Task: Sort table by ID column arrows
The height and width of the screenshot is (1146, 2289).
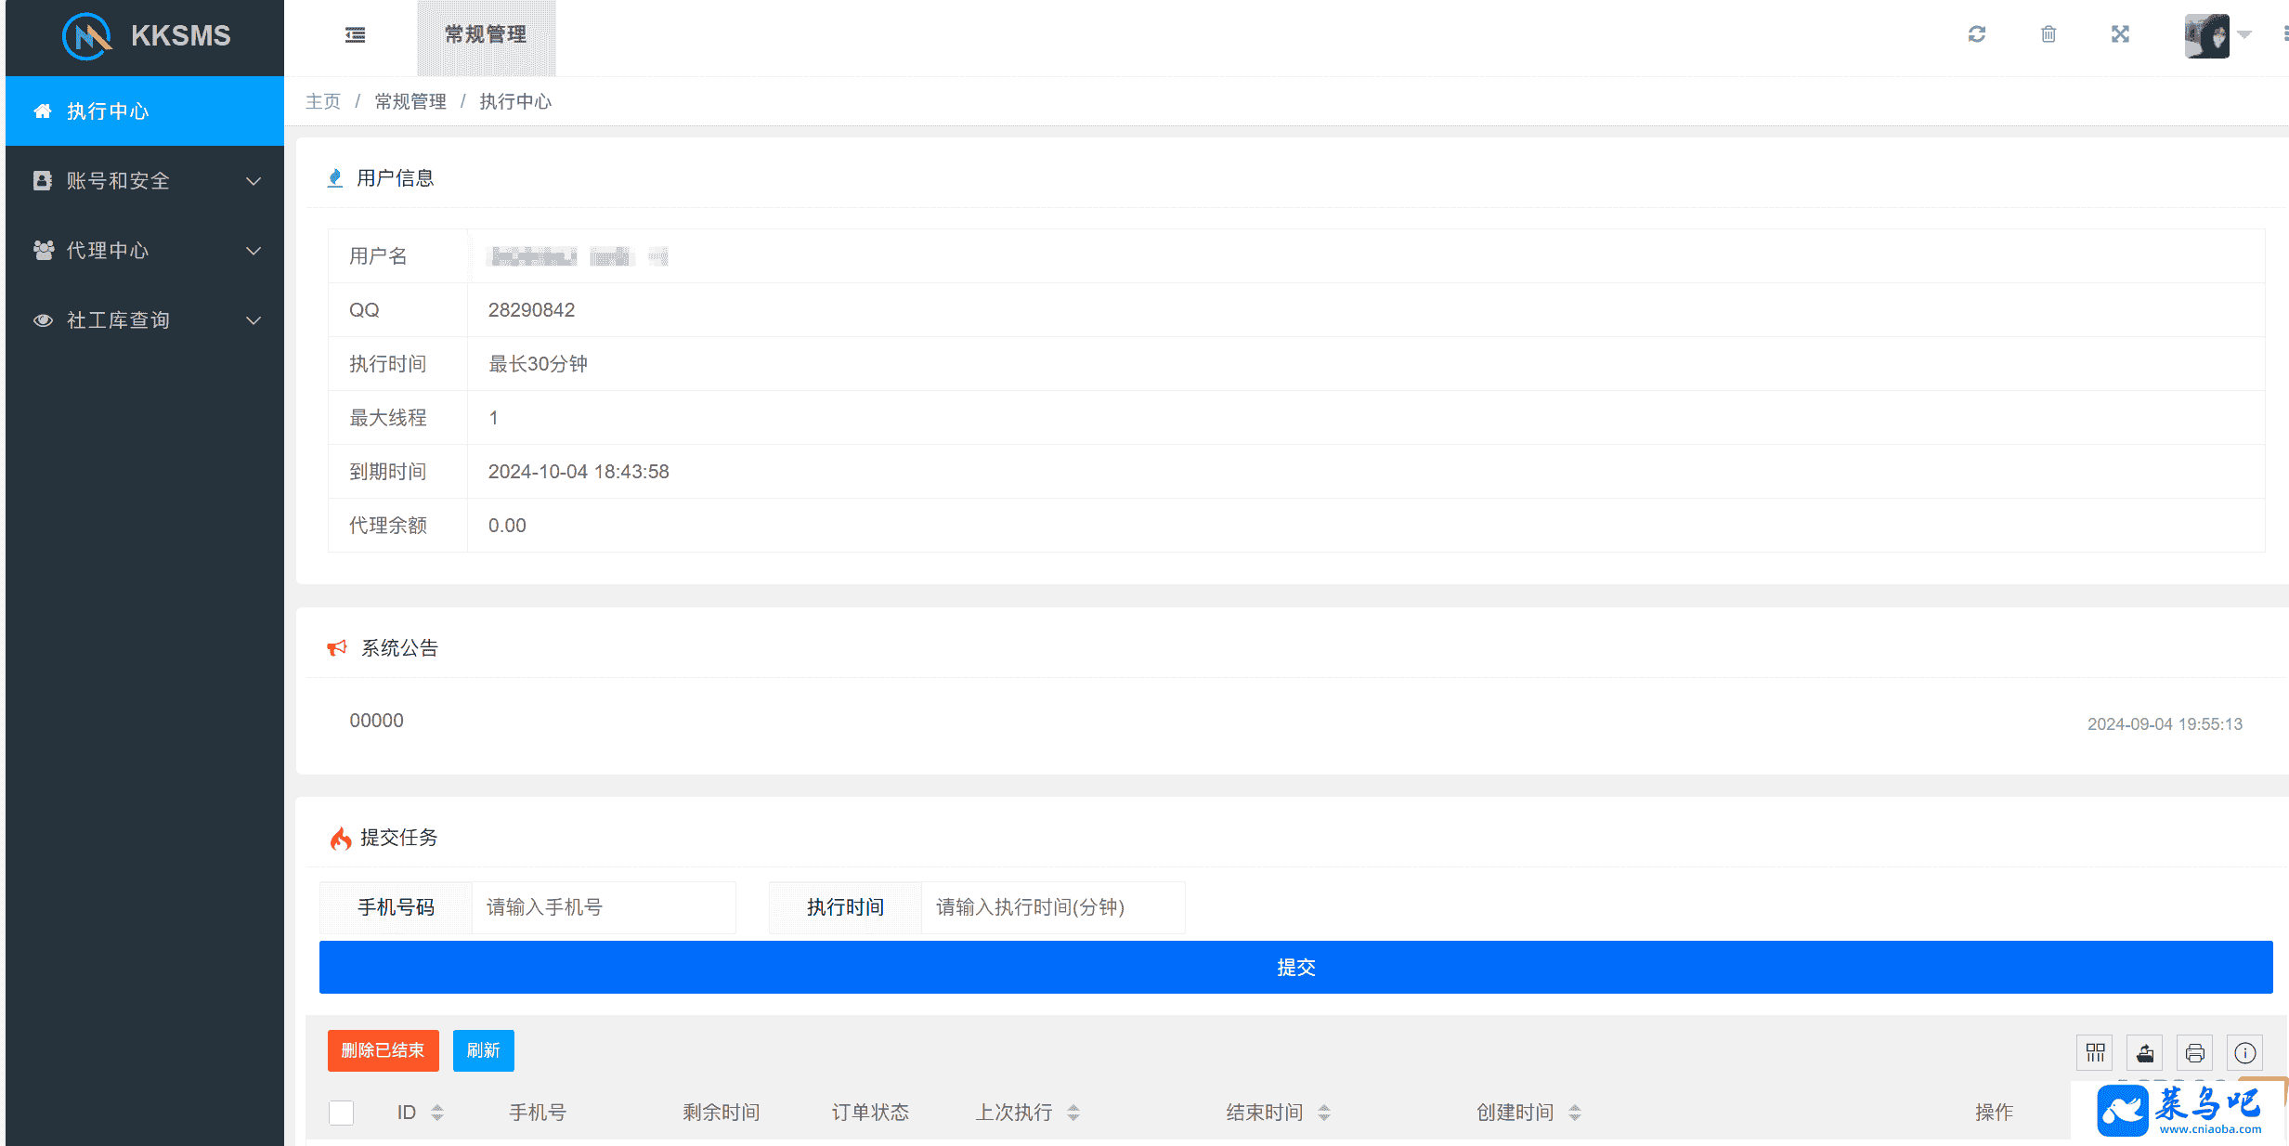Action: click(437, 1112)
